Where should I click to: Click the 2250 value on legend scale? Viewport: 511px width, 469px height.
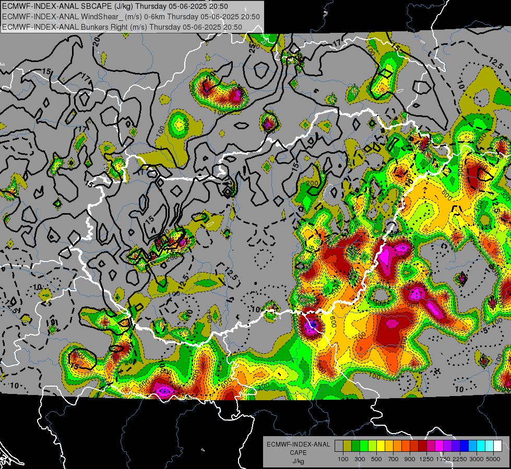460,459
